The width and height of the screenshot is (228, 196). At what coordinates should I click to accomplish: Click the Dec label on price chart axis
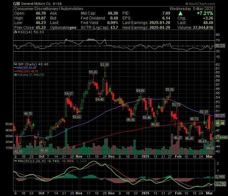tap(111, 157)
